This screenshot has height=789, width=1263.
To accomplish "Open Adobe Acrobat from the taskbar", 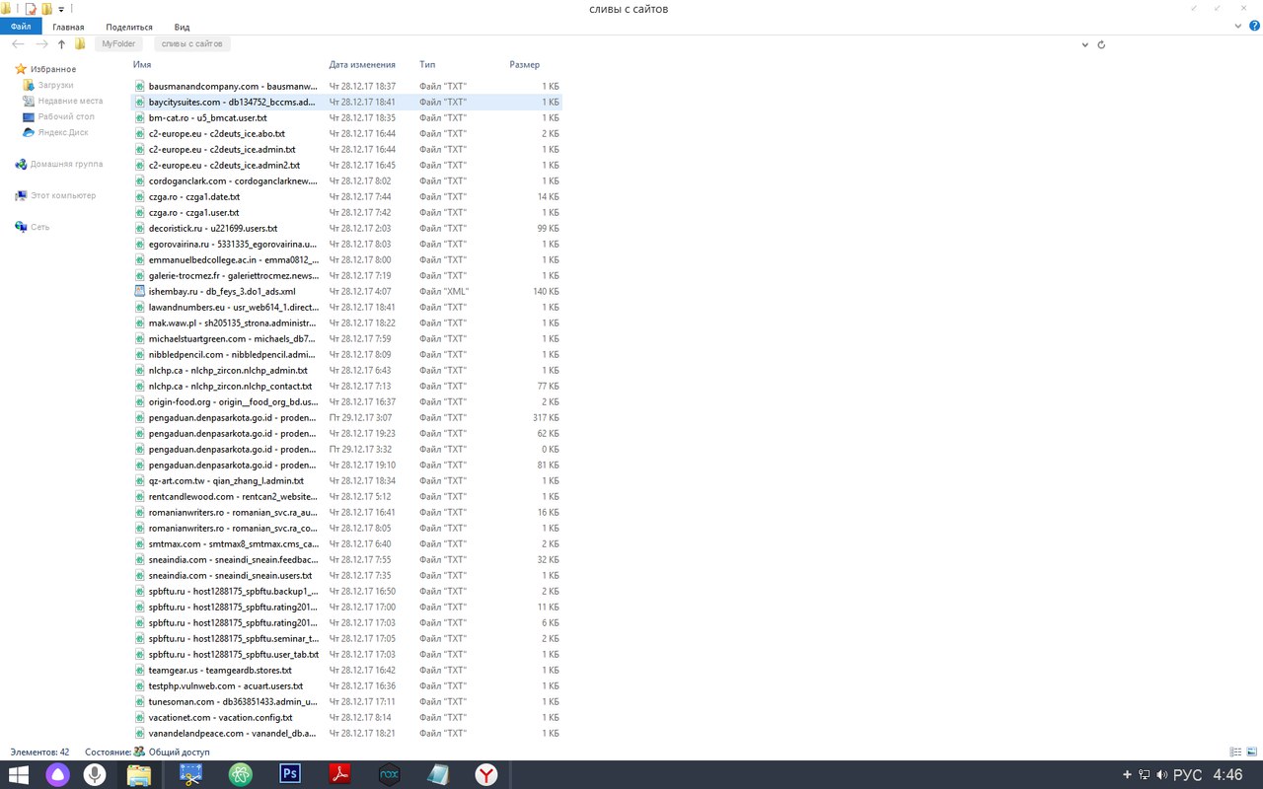I will 339,774.
